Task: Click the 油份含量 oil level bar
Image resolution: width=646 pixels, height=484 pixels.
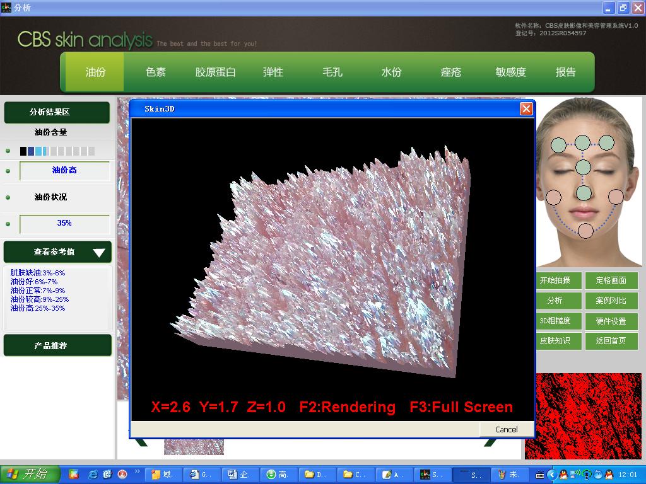Action: coord(57,151)
